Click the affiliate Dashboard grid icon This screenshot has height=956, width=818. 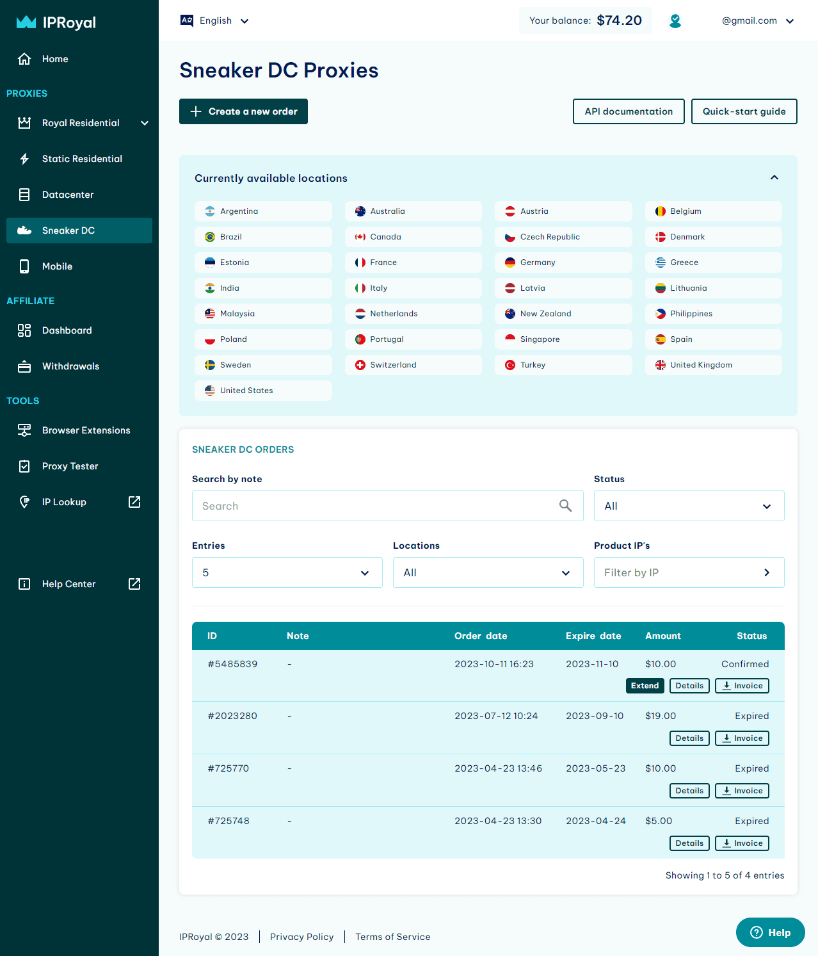[24, 330]
